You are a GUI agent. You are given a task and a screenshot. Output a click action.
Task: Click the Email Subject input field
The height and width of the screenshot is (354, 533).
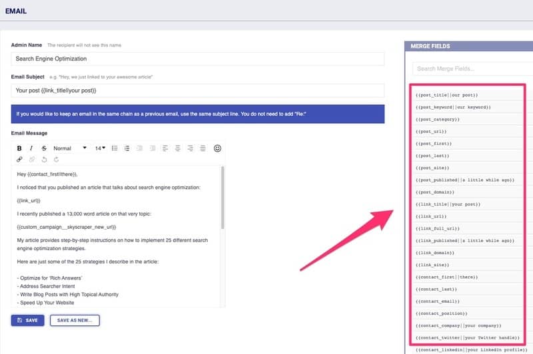pos(197,90)
